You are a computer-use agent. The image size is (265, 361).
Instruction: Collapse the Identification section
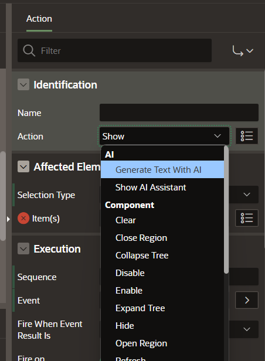point(23,84)
